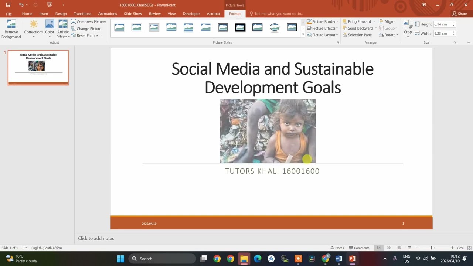Open the Picture Effects dropdown
The image size is (473, 266).
(322, 28)
